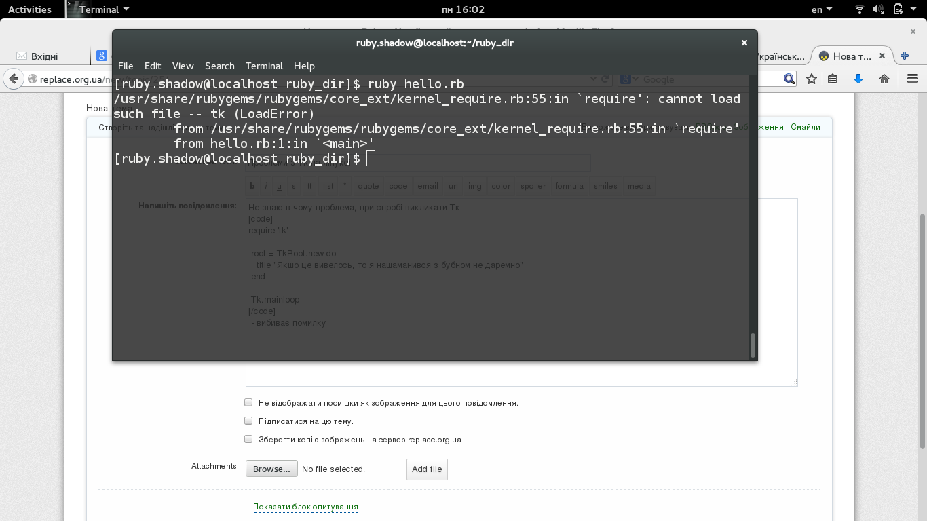This screenshot has width=927, height=521.
Task: Toggle the emoticons-as-images checkbox
Action: (x=248, y=402)
